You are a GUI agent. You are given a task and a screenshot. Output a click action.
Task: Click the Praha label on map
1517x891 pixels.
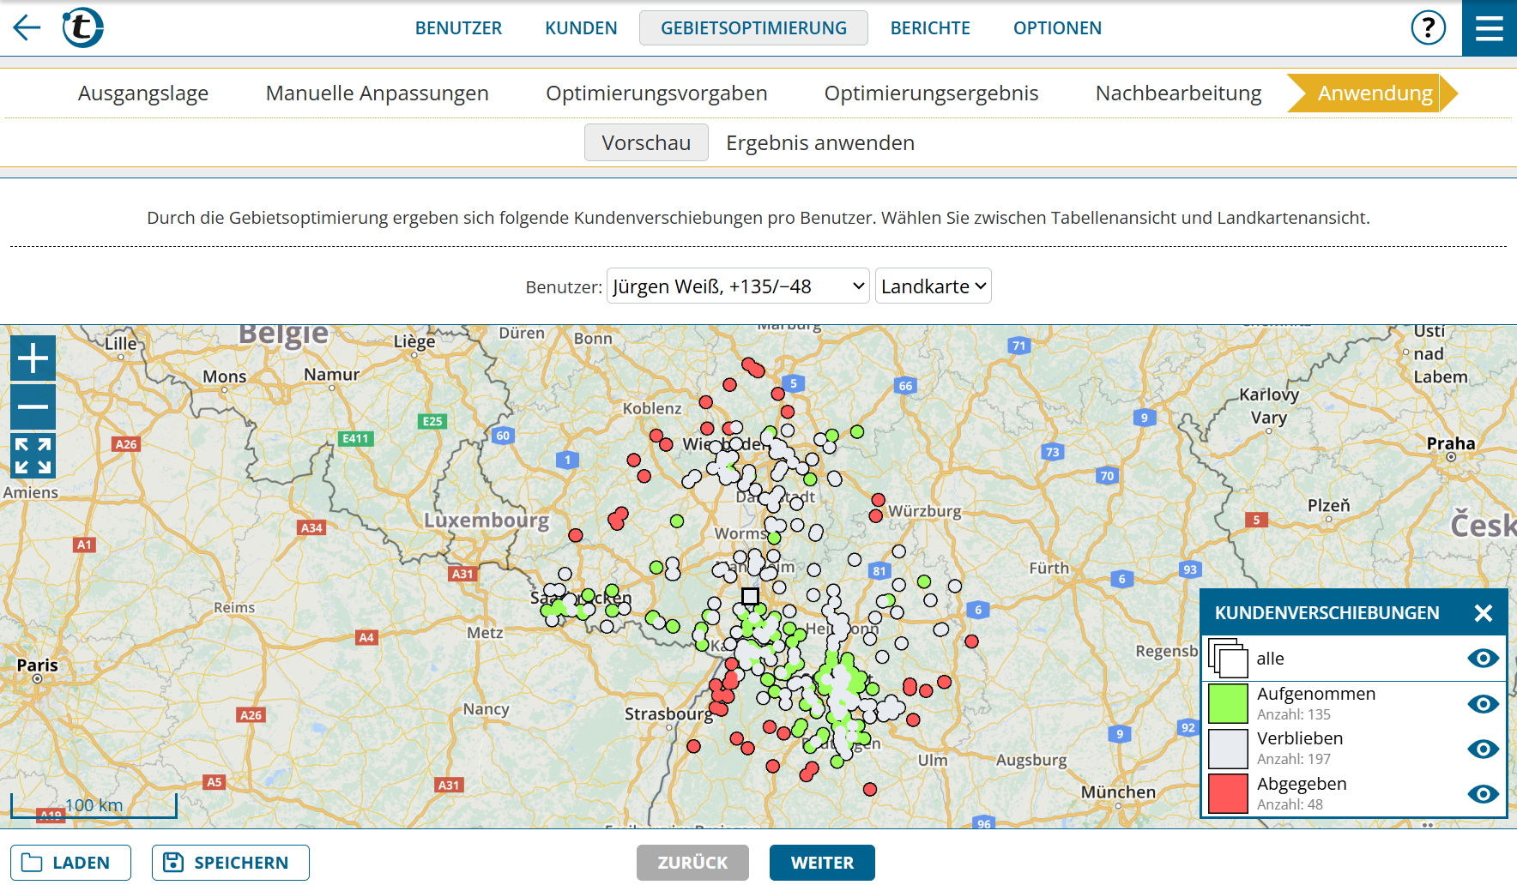(1451, 443)
